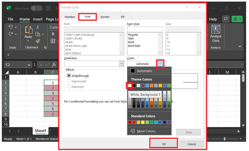Click the Quick Access Toolbar customize arrow
This screenshot has height=151, width=249.
(x=8, y=55)
